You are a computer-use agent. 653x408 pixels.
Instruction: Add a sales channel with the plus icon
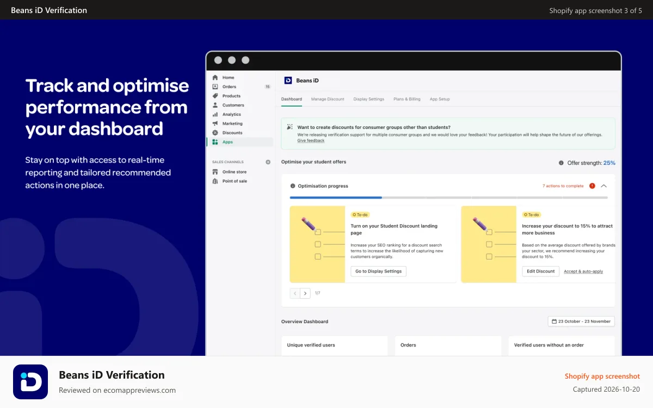pos(268,162)
